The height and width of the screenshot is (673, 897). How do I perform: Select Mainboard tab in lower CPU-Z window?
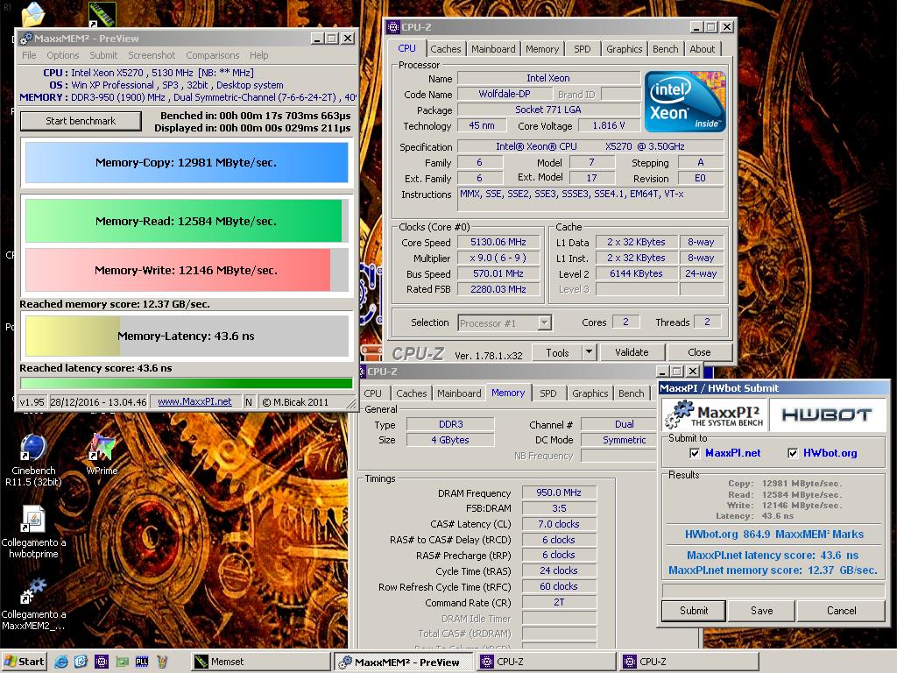[459, 393]
